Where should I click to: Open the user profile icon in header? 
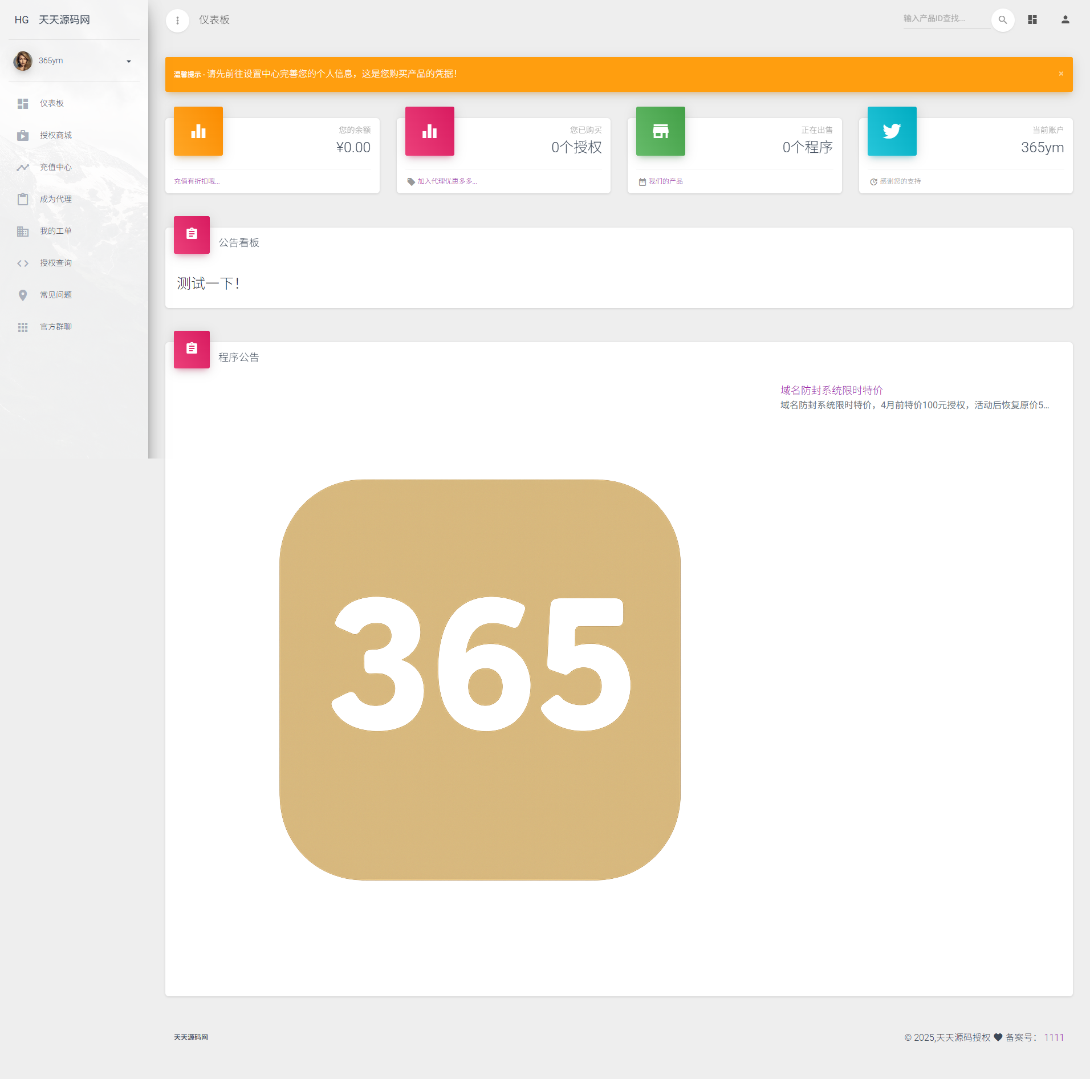coord(1065,20)
